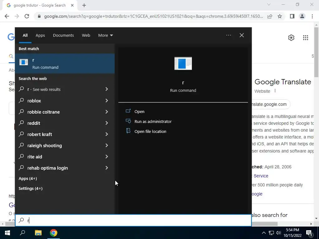Screen dimensions: 319x239
Task: Click the Windows search input box
Action: tap(133, 220)
